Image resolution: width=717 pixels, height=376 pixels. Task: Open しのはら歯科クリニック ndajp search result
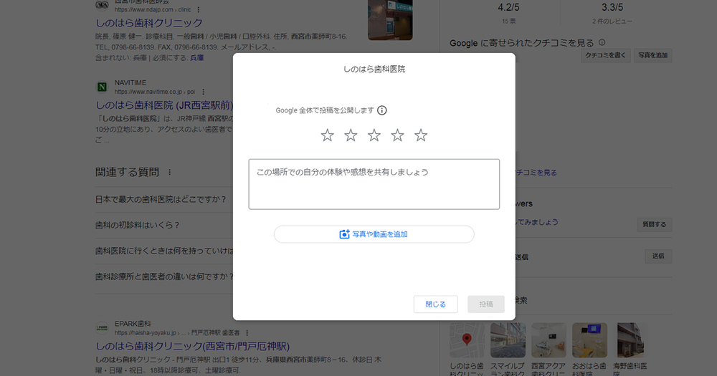click(x=149, y=23)
